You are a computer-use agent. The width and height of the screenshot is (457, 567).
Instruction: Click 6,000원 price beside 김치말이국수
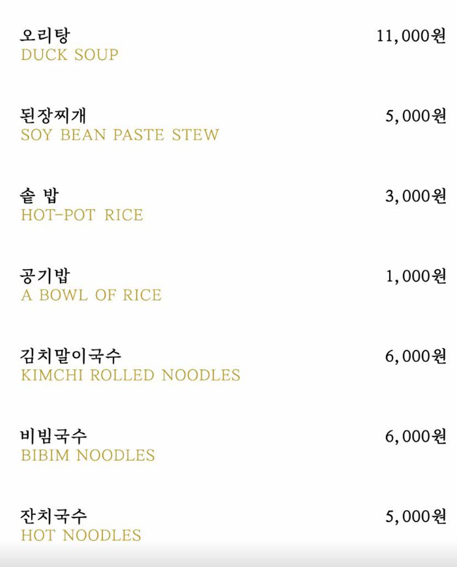pyautogui.click(x=416, y=357)
